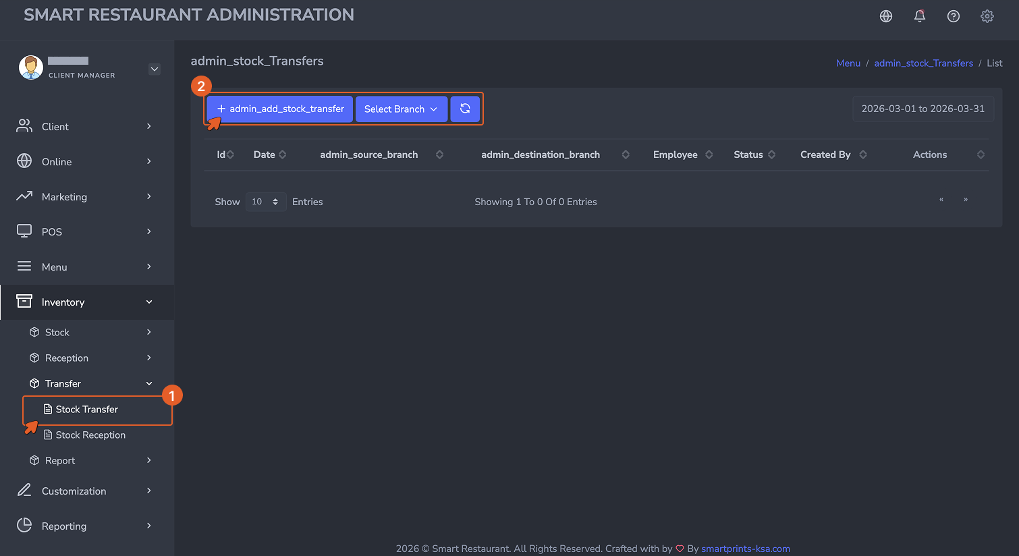This screenshot has height=556, width=1019.
Task: Sort by Date column arrows
Action: tap(283, 155)
